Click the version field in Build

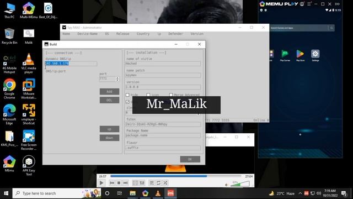click(x=163, y=87)
